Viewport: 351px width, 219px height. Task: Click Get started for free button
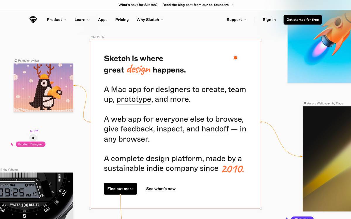tap(302, 20)
